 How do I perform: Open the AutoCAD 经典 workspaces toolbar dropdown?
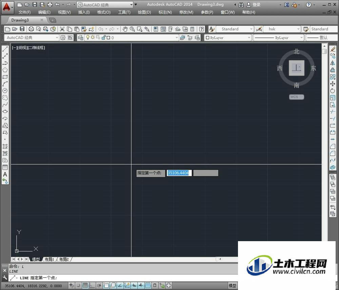pyautogui.click(x=57, y=38)
